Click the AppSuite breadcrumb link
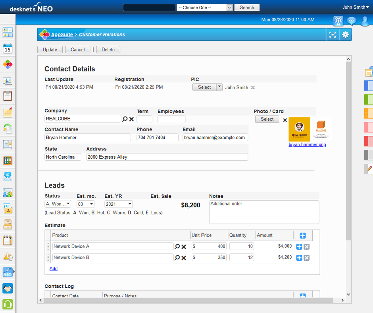 pos(62,35)
